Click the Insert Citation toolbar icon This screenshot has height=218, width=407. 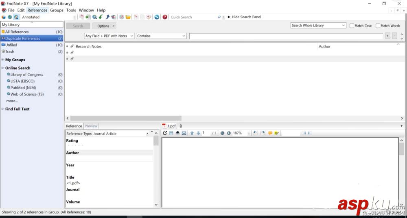[136, 17]
